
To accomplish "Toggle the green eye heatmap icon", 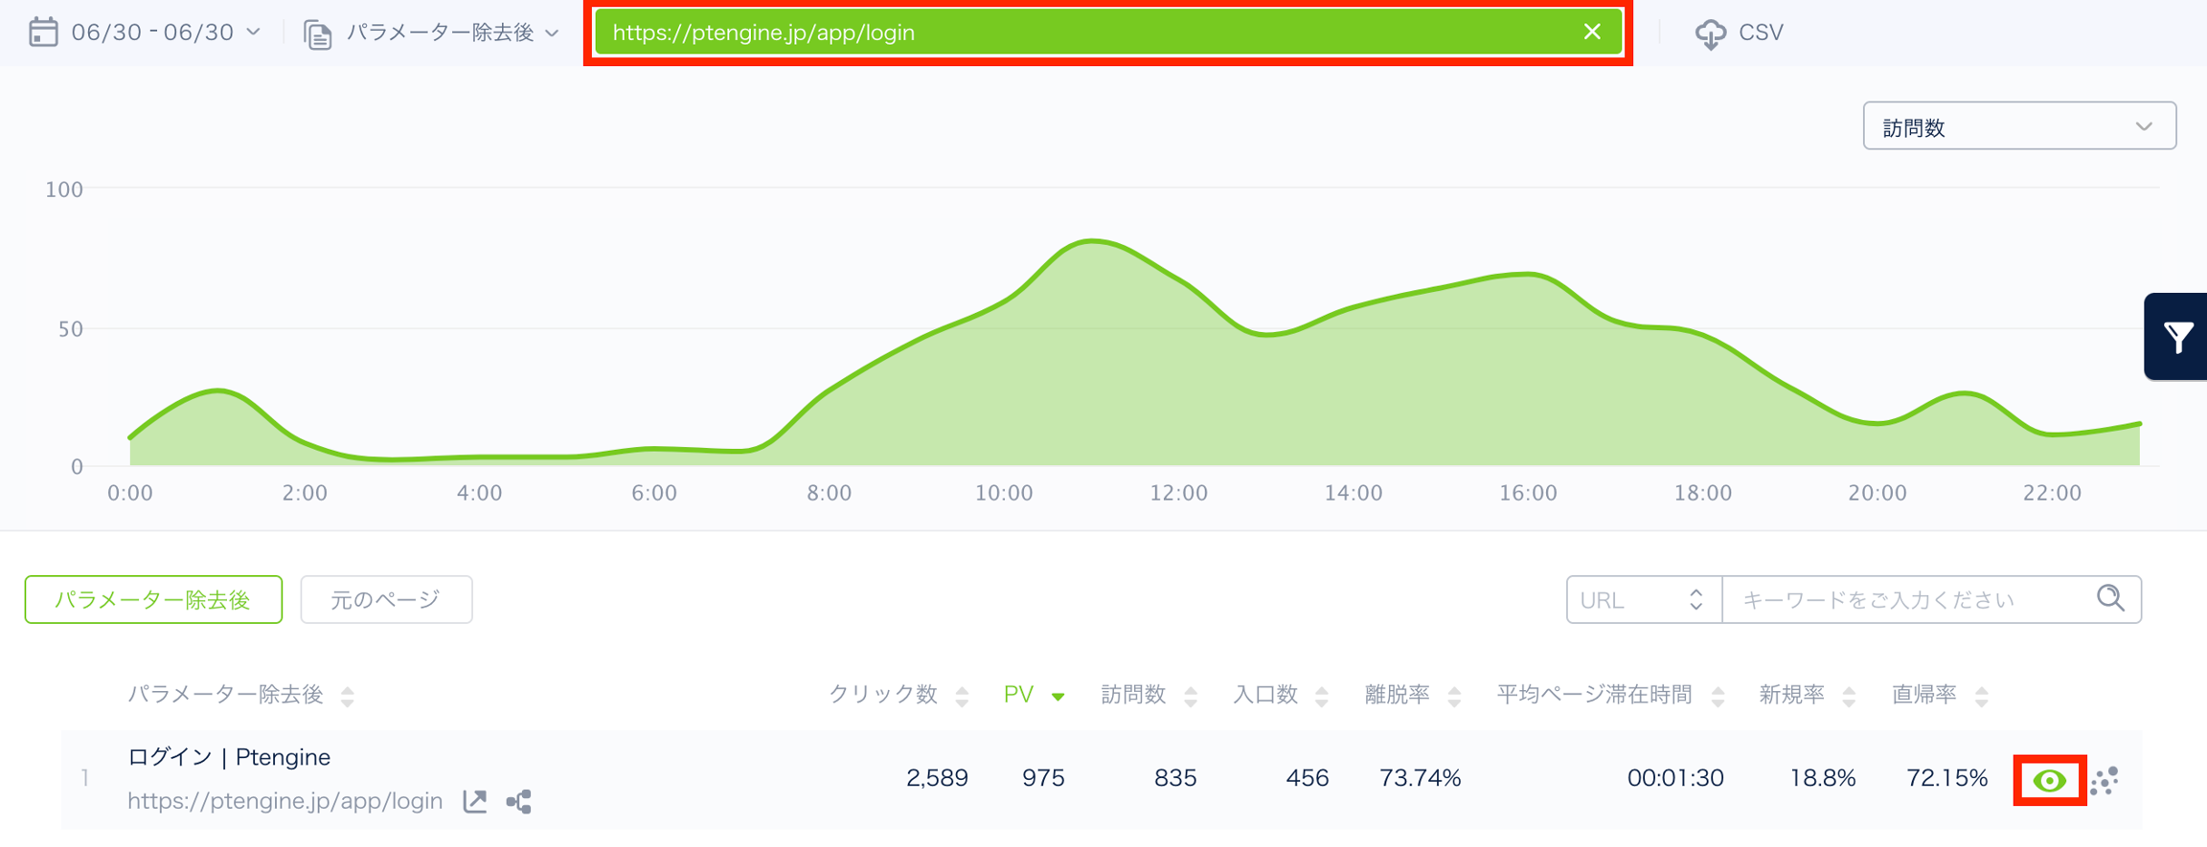I will tap(2049, 781).
